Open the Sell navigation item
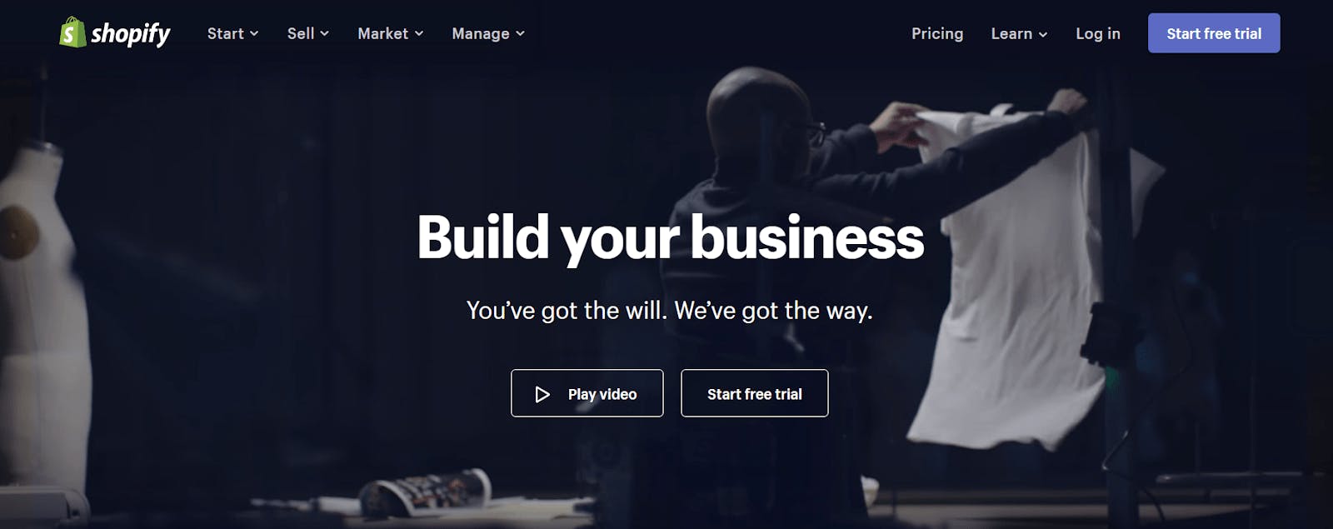Image resolution: width=1333 pixels, height=529 pixels. [x=301, y=33]
